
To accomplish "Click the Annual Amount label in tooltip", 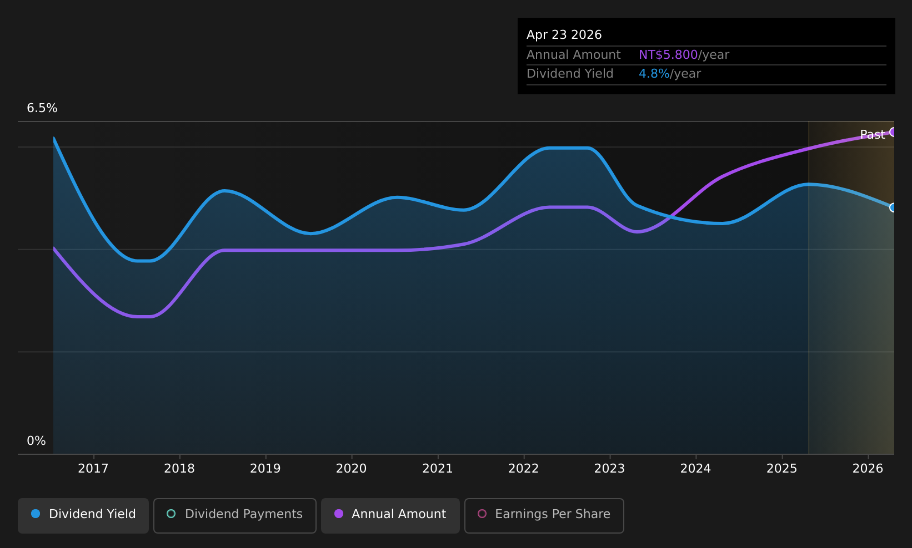I will (x=574, y=55).
